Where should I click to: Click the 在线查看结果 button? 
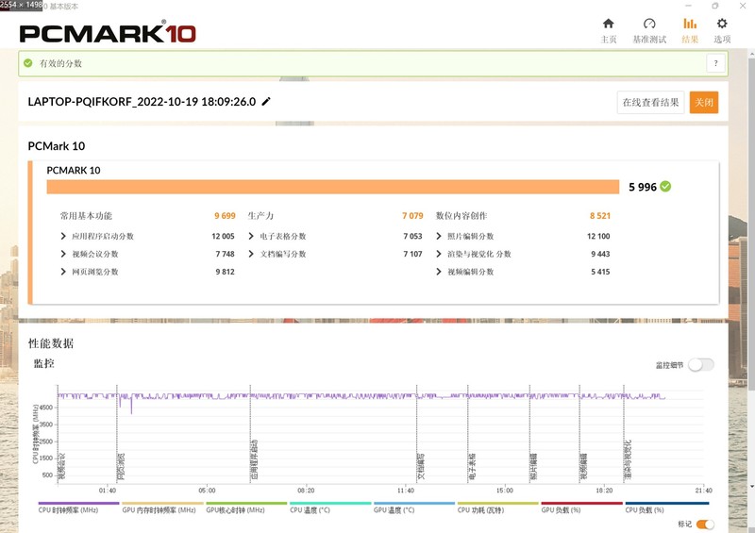tap(650, 102)
